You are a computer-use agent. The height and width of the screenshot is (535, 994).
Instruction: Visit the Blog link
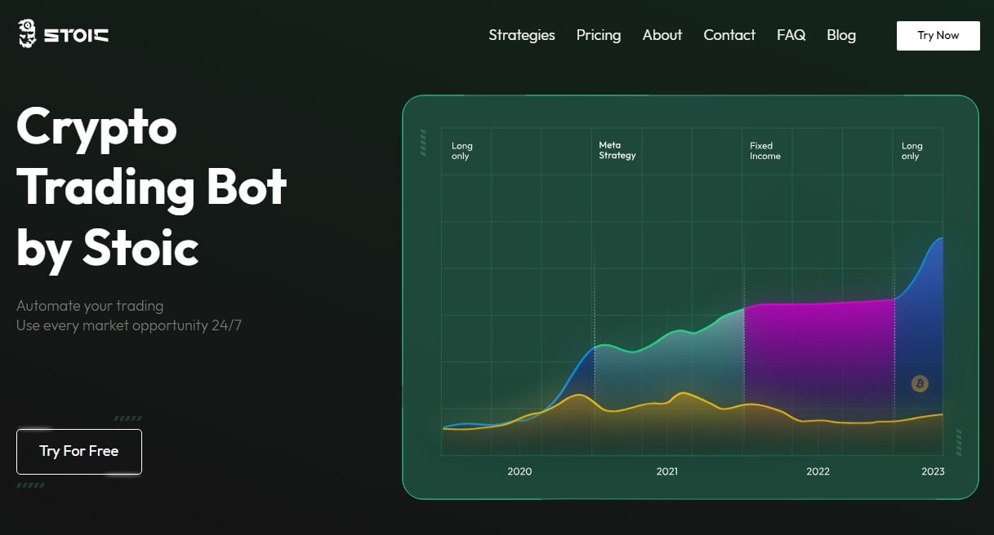click(841, 35)
